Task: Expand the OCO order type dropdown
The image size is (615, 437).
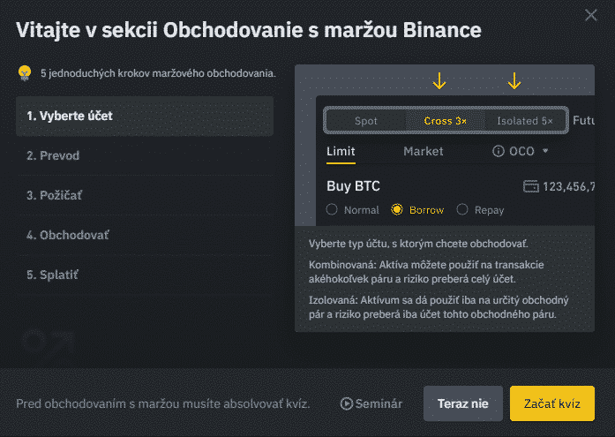Action: coord(545,151)
